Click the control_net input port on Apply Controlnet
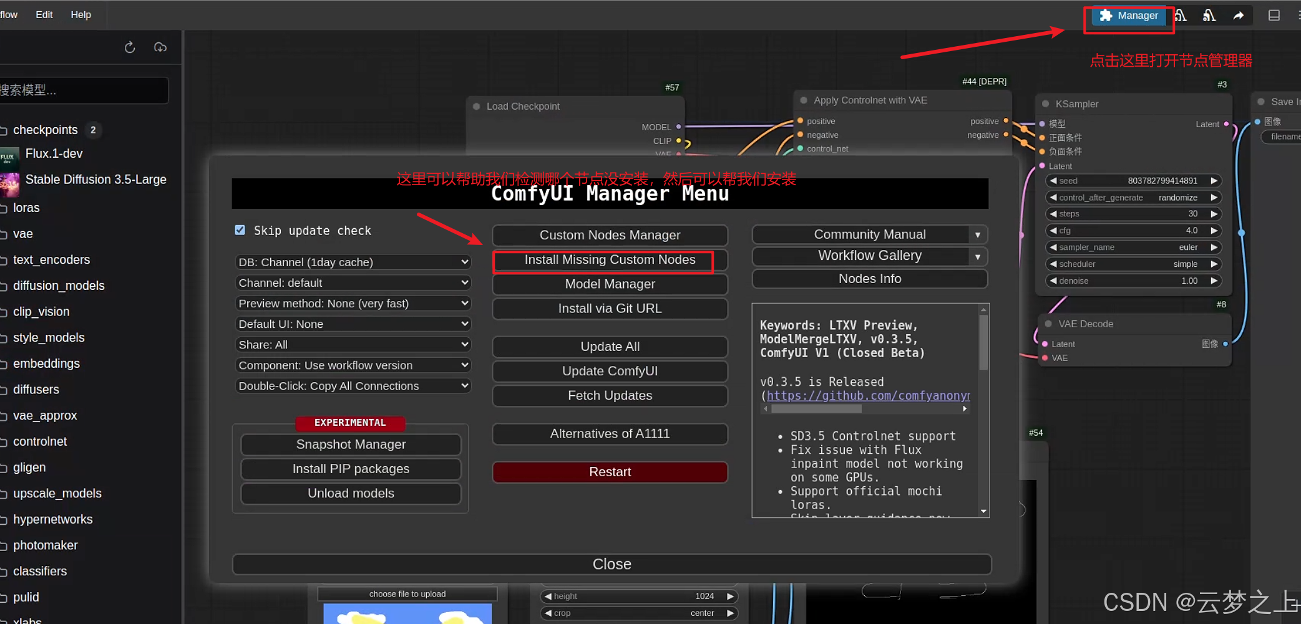 (801, 148)
